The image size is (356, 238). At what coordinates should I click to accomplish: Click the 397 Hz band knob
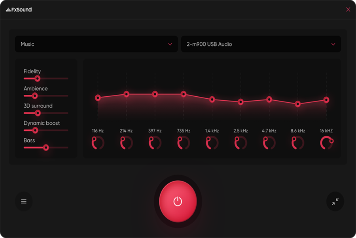pos(155,143)
